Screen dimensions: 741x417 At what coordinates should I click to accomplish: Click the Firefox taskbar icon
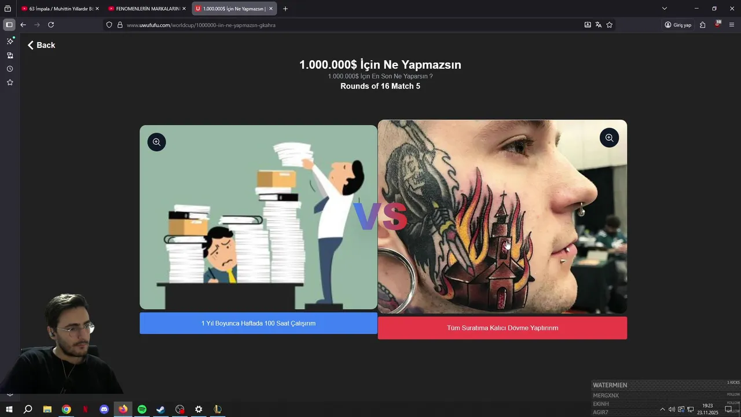point(123,409)
